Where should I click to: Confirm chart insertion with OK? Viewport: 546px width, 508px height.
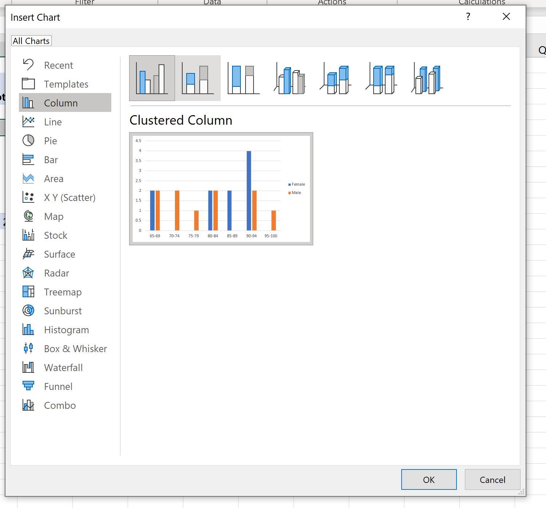[x=429, y=480]
